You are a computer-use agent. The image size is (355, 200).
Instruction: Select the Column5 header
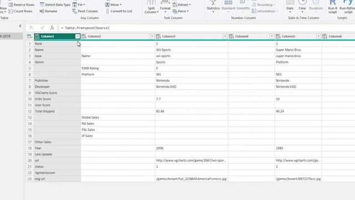pyautogui.click(x=298, y=36)
